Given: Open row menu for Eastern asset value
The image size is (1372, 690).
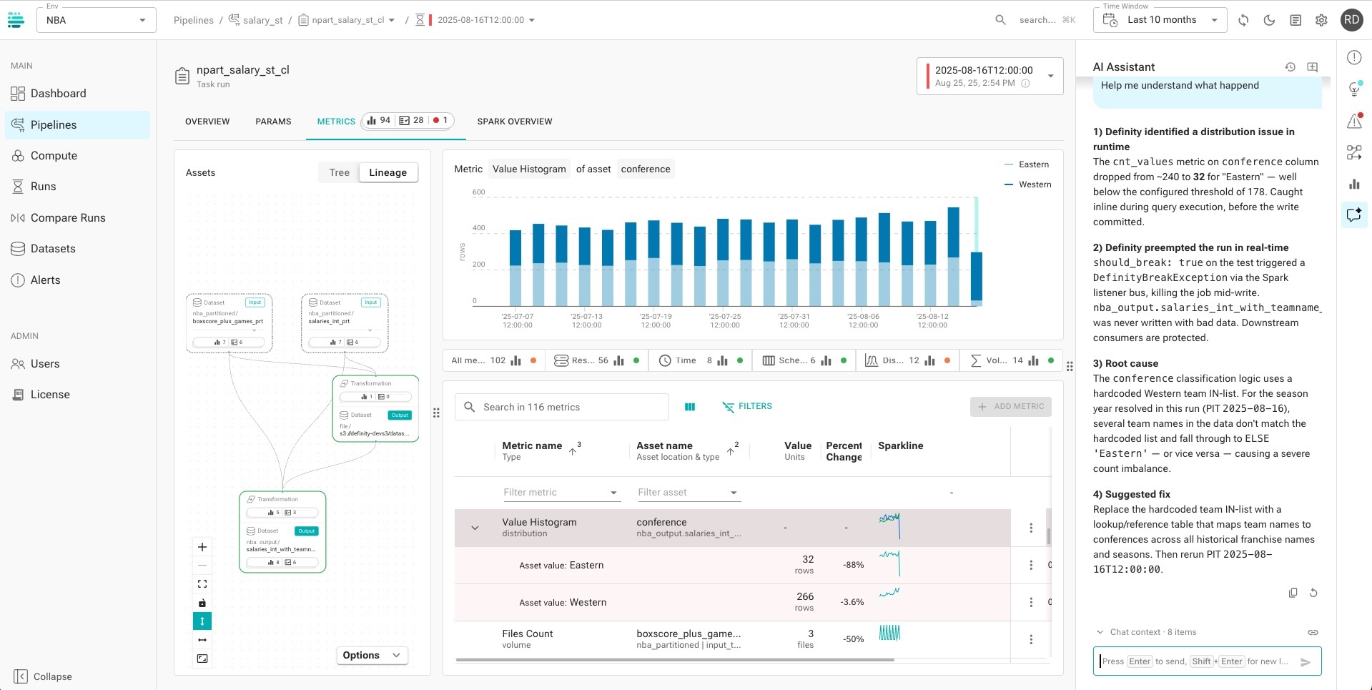Looking at the screenshot, I should coord(1031,565).
